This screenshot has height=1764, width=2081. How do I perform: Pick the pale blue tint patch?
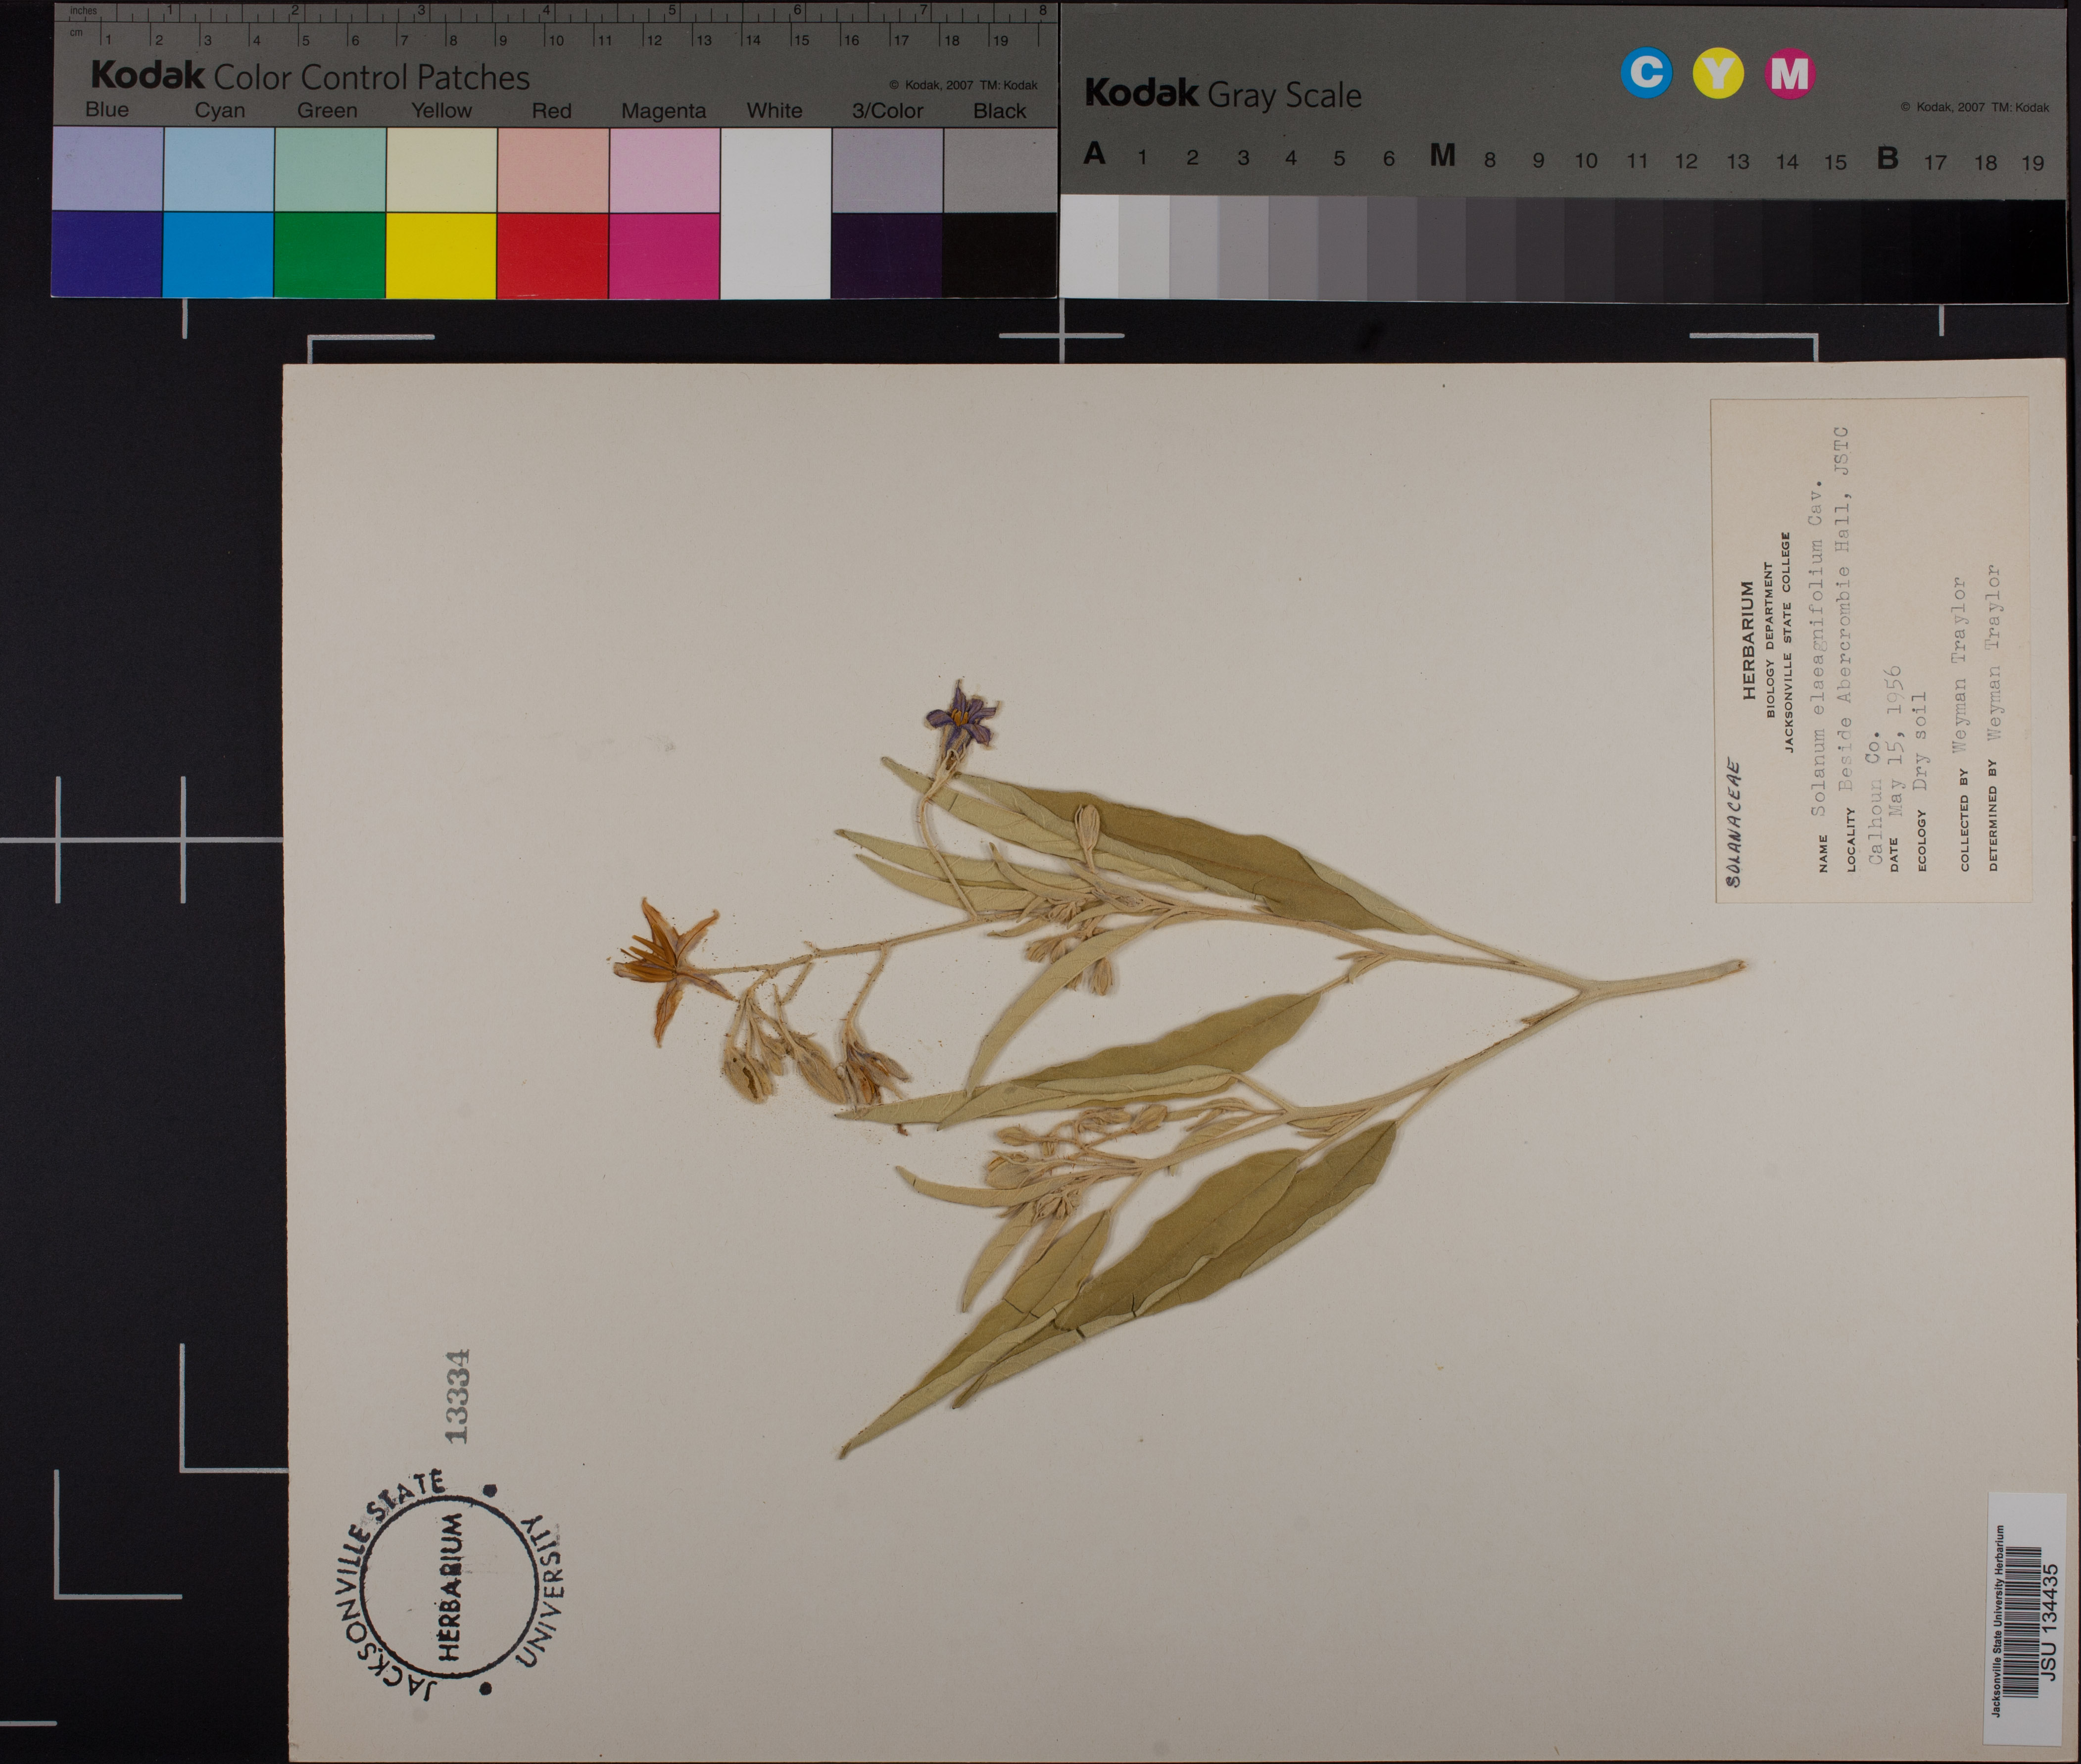click(x=107, y=168)
